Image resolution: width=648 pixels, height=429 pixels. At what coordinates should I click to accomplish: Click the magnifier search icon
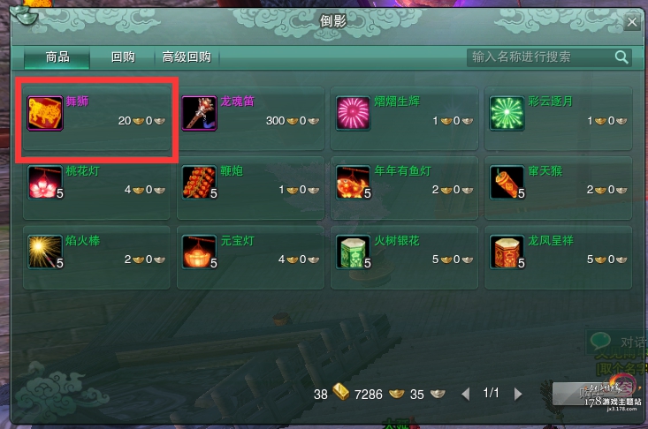[621, 56]
